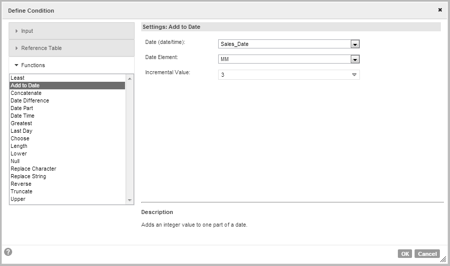Screen dimensions: 450x266
Task: Open the help question mark icon
Action: pyautogui.click(x=8, y=252)
